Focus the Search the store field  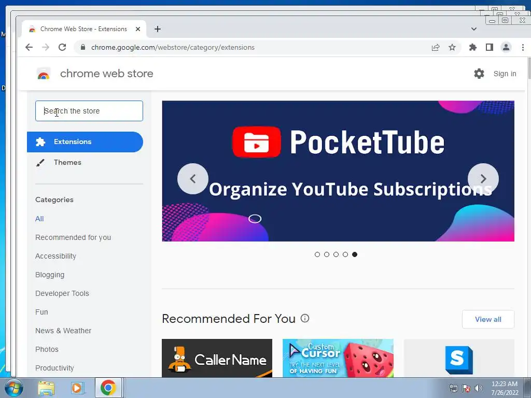tap(89, 111)
